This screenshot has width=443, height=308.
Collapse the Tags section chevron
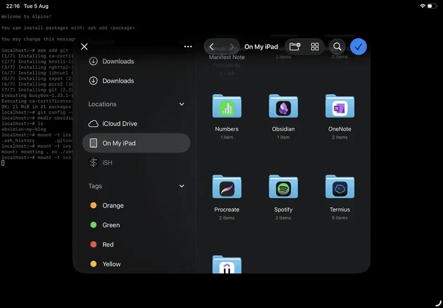pos(182,186)
